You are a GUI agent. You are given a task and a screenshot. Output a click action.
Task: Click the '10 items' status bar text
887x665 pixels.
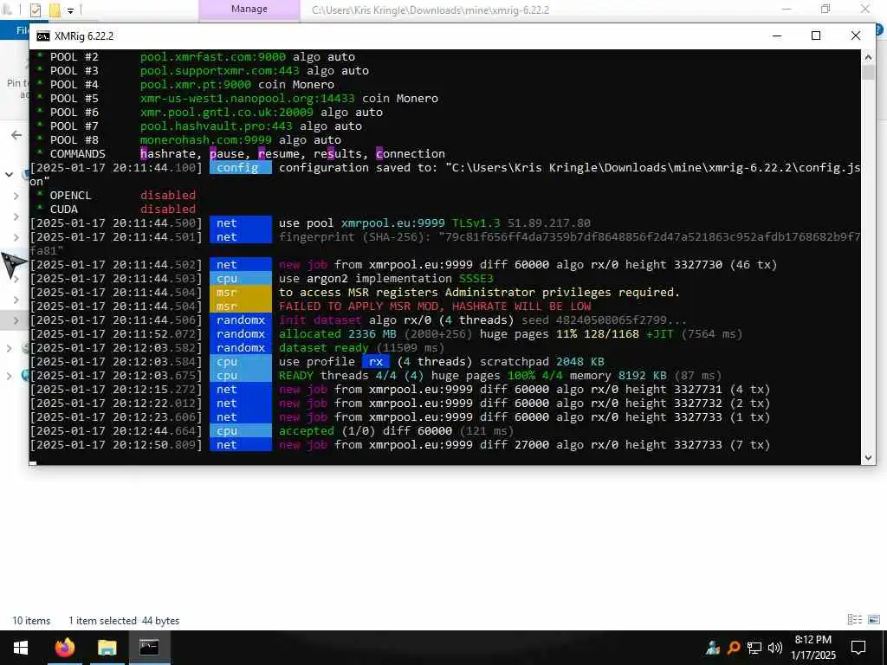click(31, 620)
